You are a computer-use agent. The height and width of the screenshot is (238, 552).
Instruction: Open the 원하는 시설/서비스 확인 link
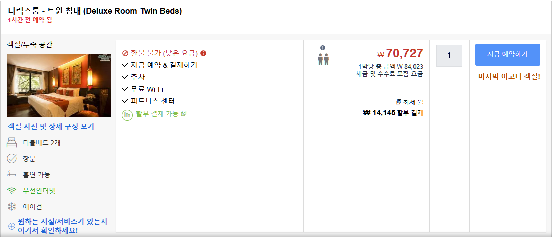tap(62, 226)
